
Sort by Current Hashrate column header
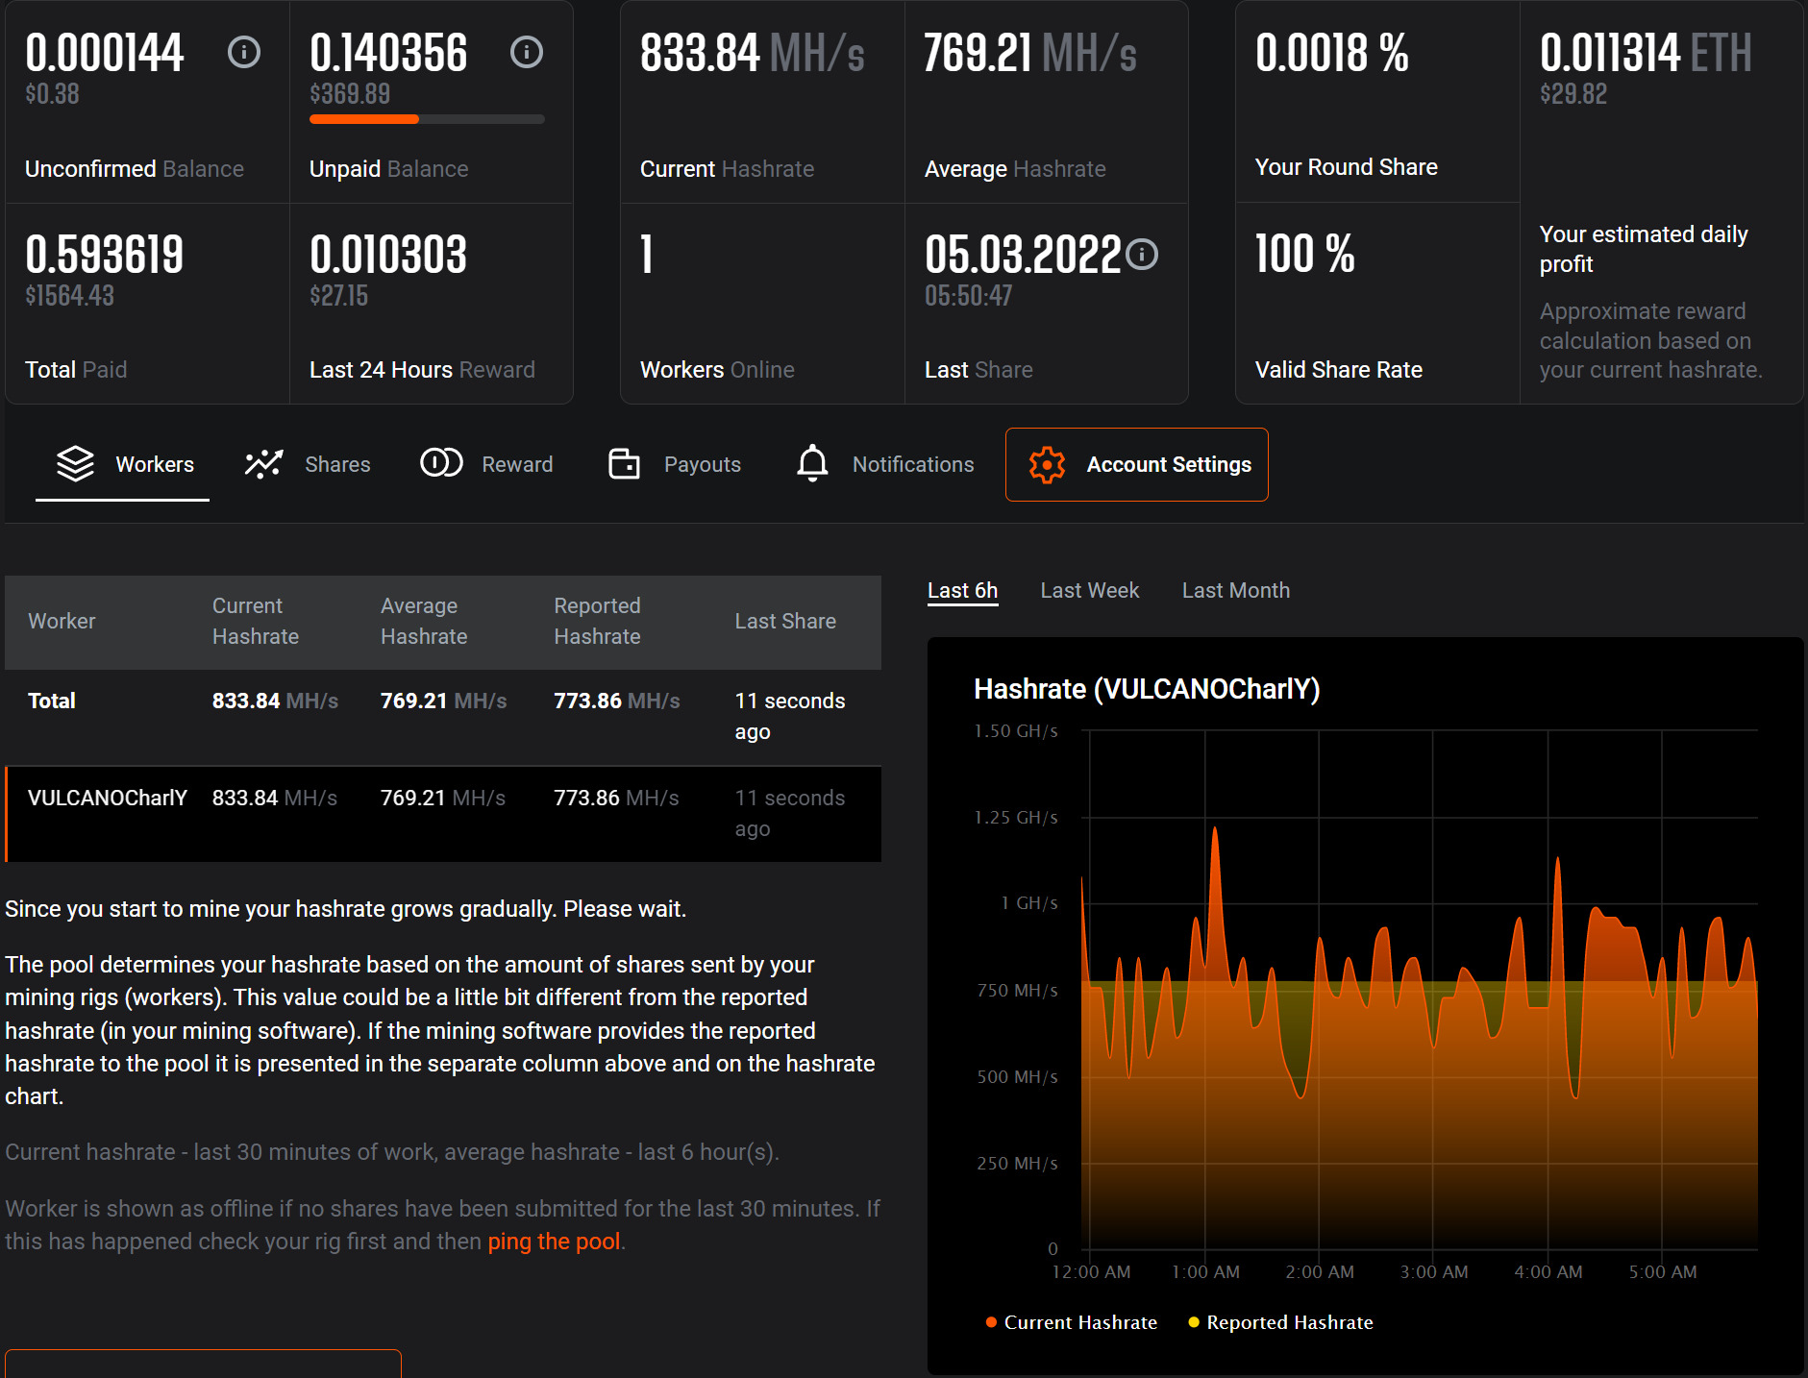tap(256, 622)
